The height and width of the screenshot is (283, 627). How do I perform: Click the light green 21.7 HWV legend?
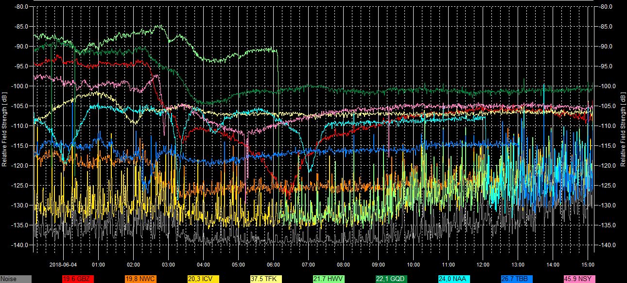pyautogui.click(x=328, y=279)
